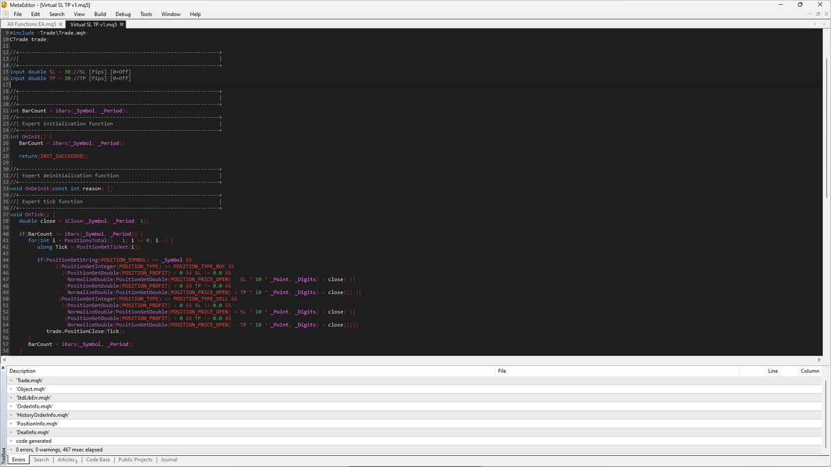Image resolution: width=831 pixels, height=467 pixels.
Task: Click the 'trade.PositionClose(Tick);' code line
Action: coord(87,331)
